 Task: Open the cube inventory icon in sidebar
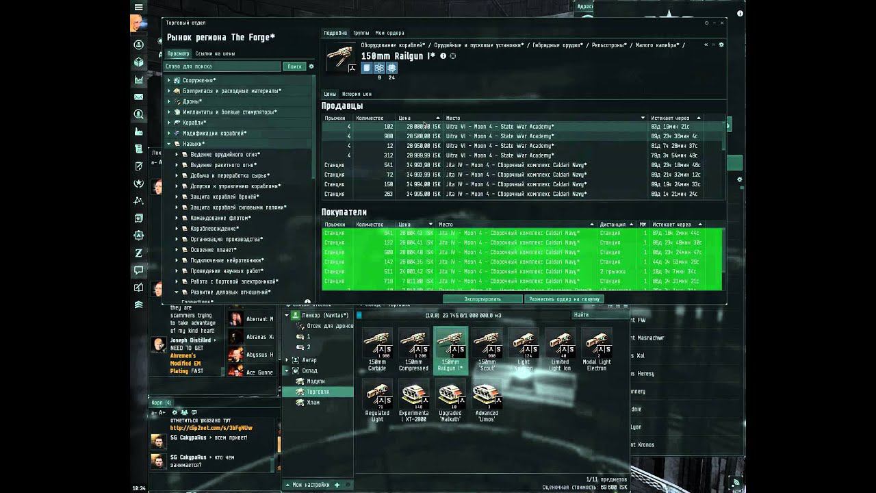(x=139, y=62)
